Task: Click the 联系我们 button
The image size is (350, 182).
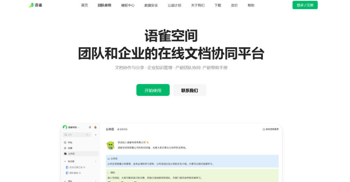Action: (x=189, y=90)
